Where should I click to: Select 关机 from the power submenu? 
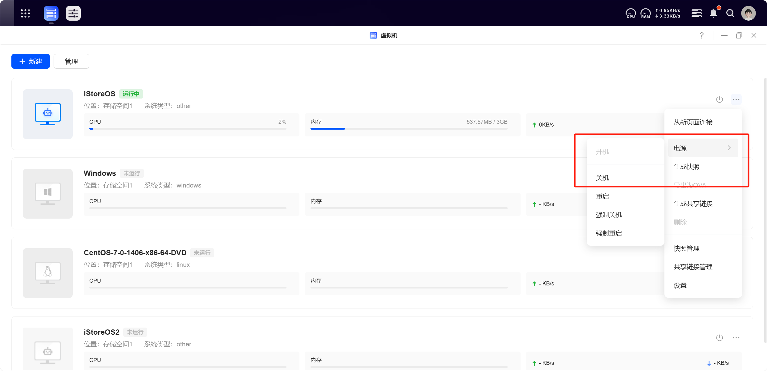click(x=603, y=178)
